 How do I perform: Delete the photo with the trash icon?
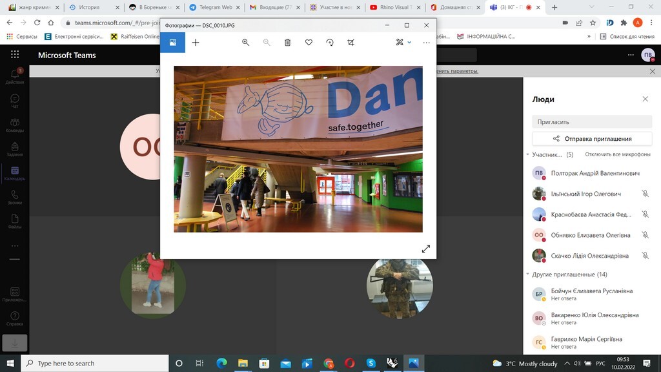pyautogui.click(x=288, y=43)
